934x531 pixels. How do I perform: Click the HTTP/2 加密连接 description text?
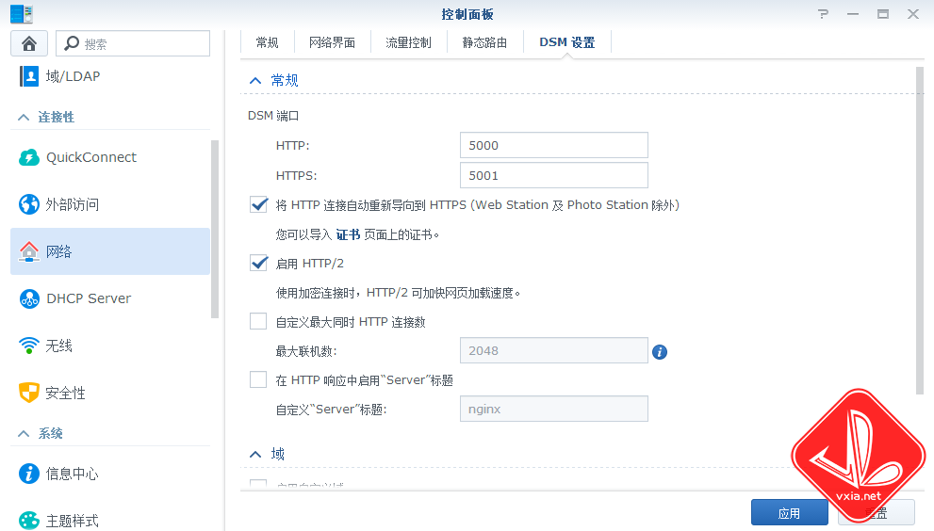coord(398,293)
